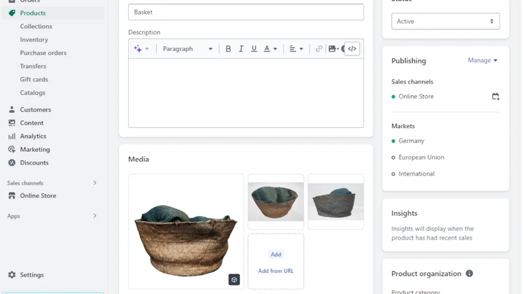Open the text color picker
This screenshot has height=294, width=523.
point(270,48)
